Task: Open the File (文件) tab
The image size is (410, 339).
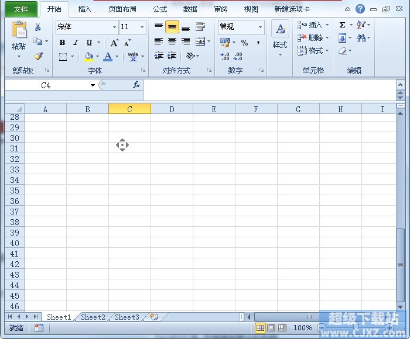Action: tap(21, 9)
